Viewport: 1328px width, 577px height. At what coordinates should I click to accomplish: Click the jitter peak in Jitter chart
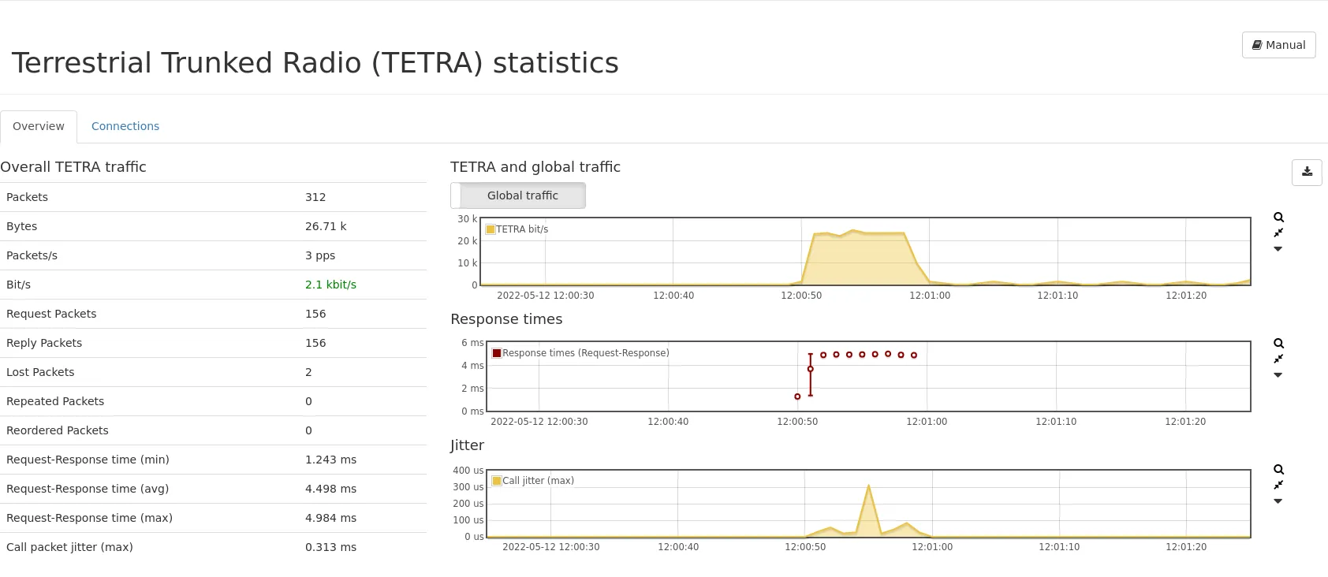point(868,486)
